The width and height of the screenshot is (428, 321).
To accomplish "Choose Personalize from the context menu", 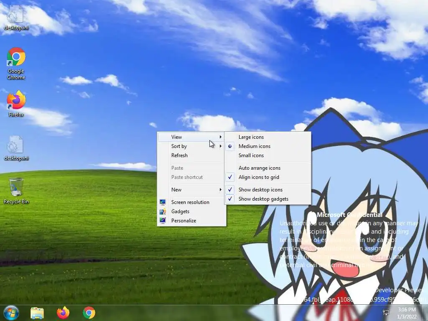I will tap(191, 221).
